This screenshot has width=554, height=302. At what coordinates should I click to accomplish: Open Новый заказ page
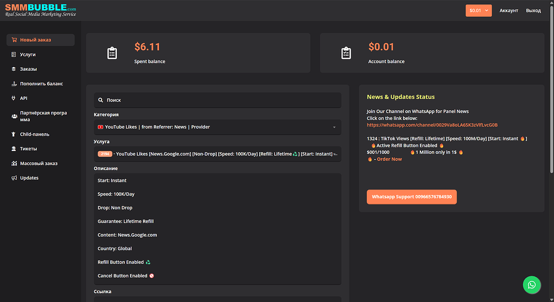[x=41, y=40]
